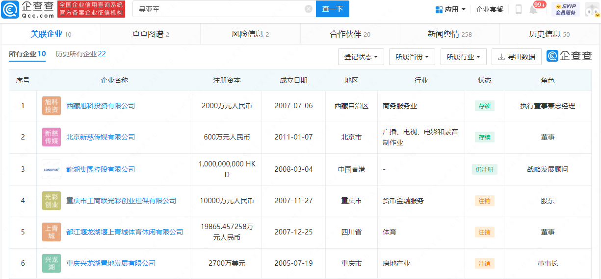Select the 历史所有企业 22 sub-tab
This screenshot has height=279, width=601.
(80, 54)
